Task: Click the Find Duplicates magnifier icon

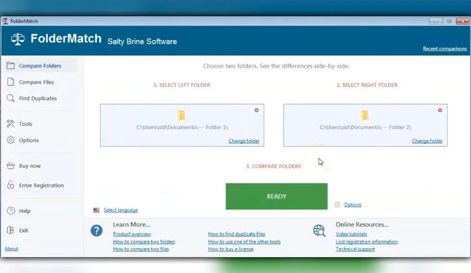Action: 11,98
